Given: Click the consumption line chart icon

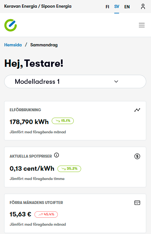Looking at the screenshot, I should click(x=137, y=110).
